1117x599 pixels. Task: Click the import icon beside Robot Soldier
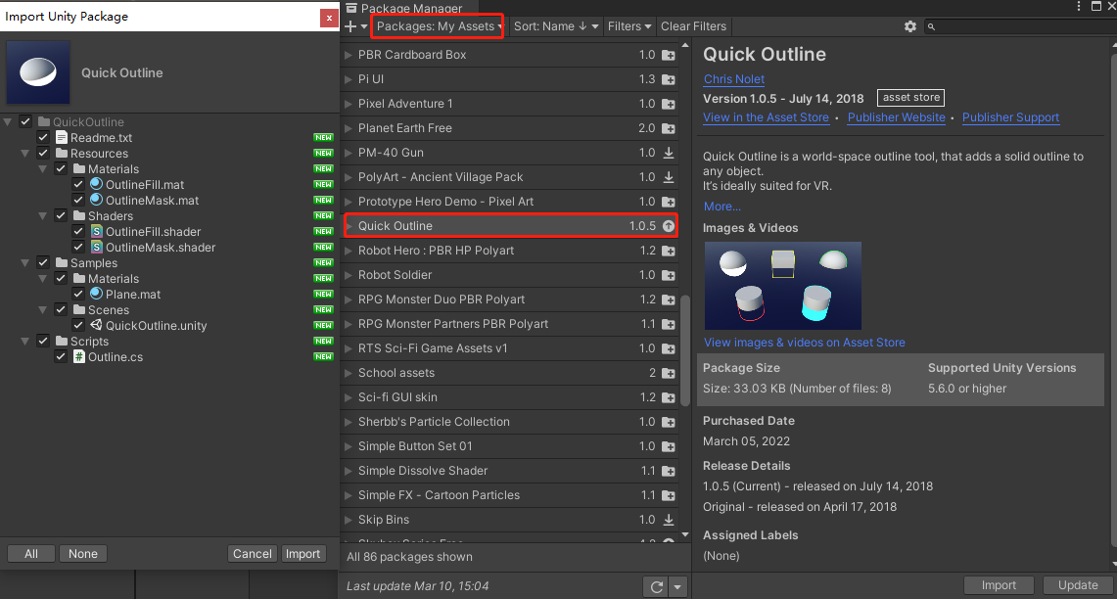click(x=669, y=276)
